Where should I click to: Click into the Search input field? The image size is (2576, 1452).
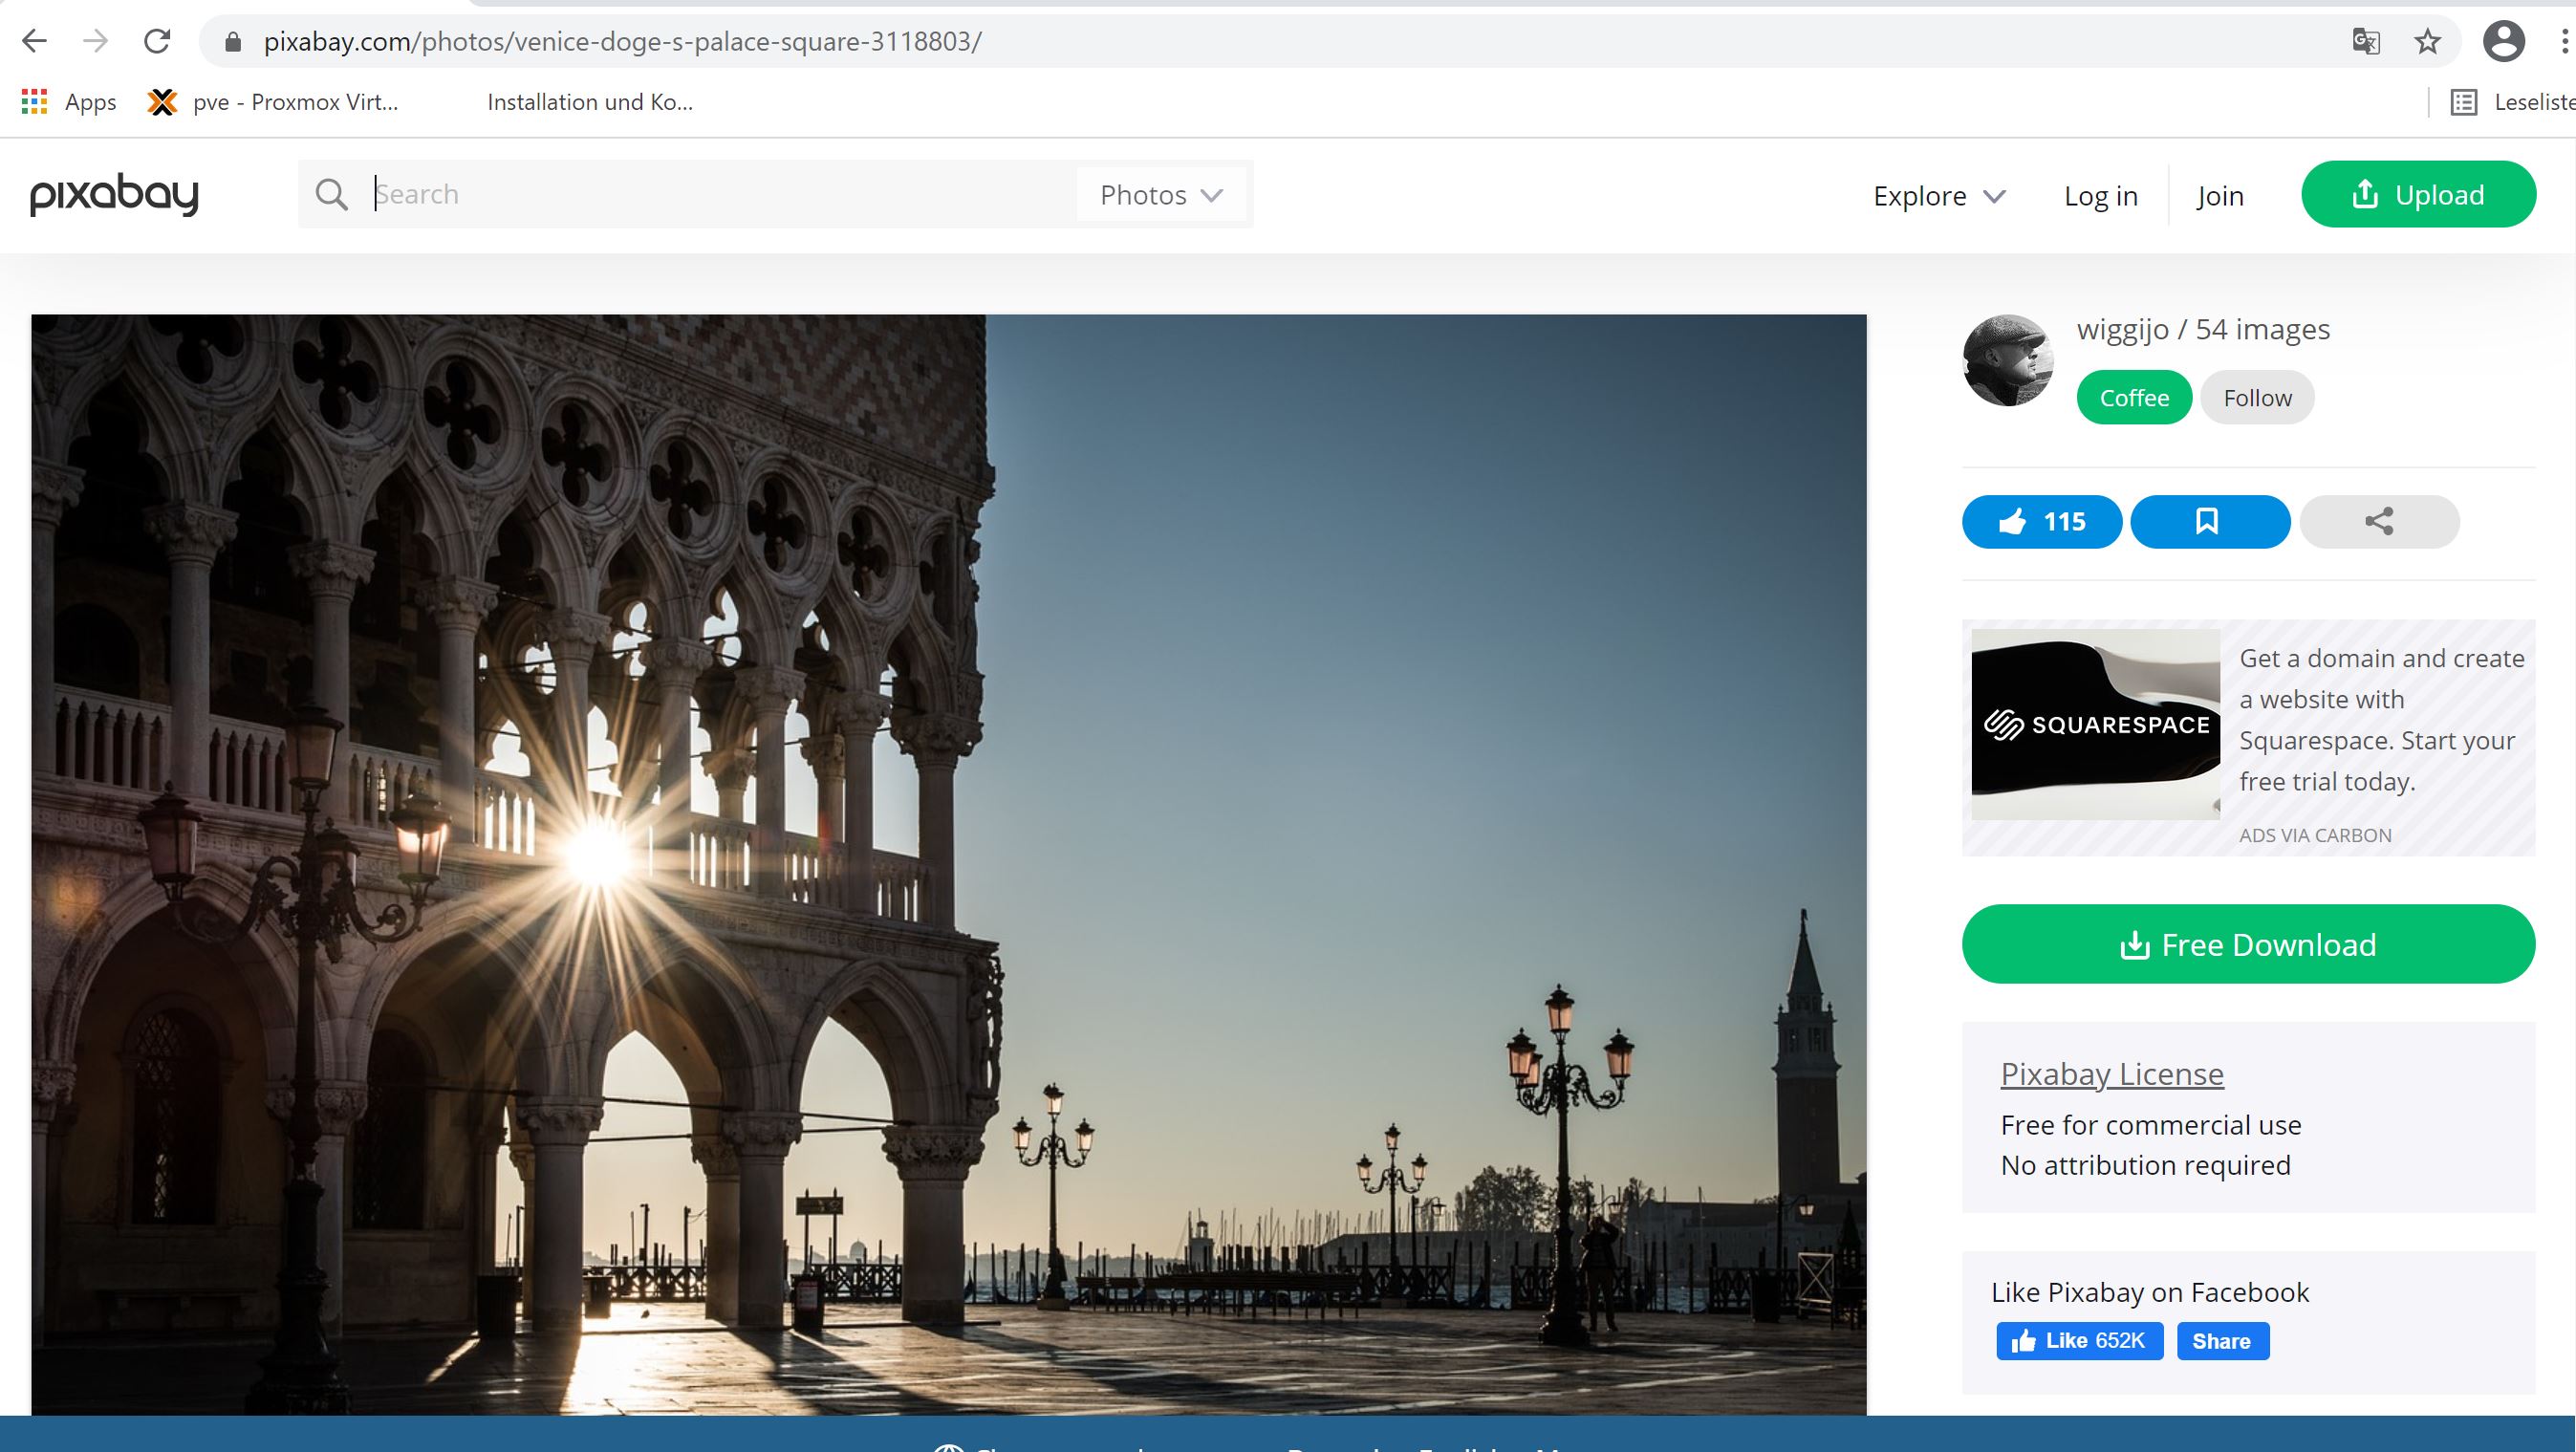click(720, 194)
